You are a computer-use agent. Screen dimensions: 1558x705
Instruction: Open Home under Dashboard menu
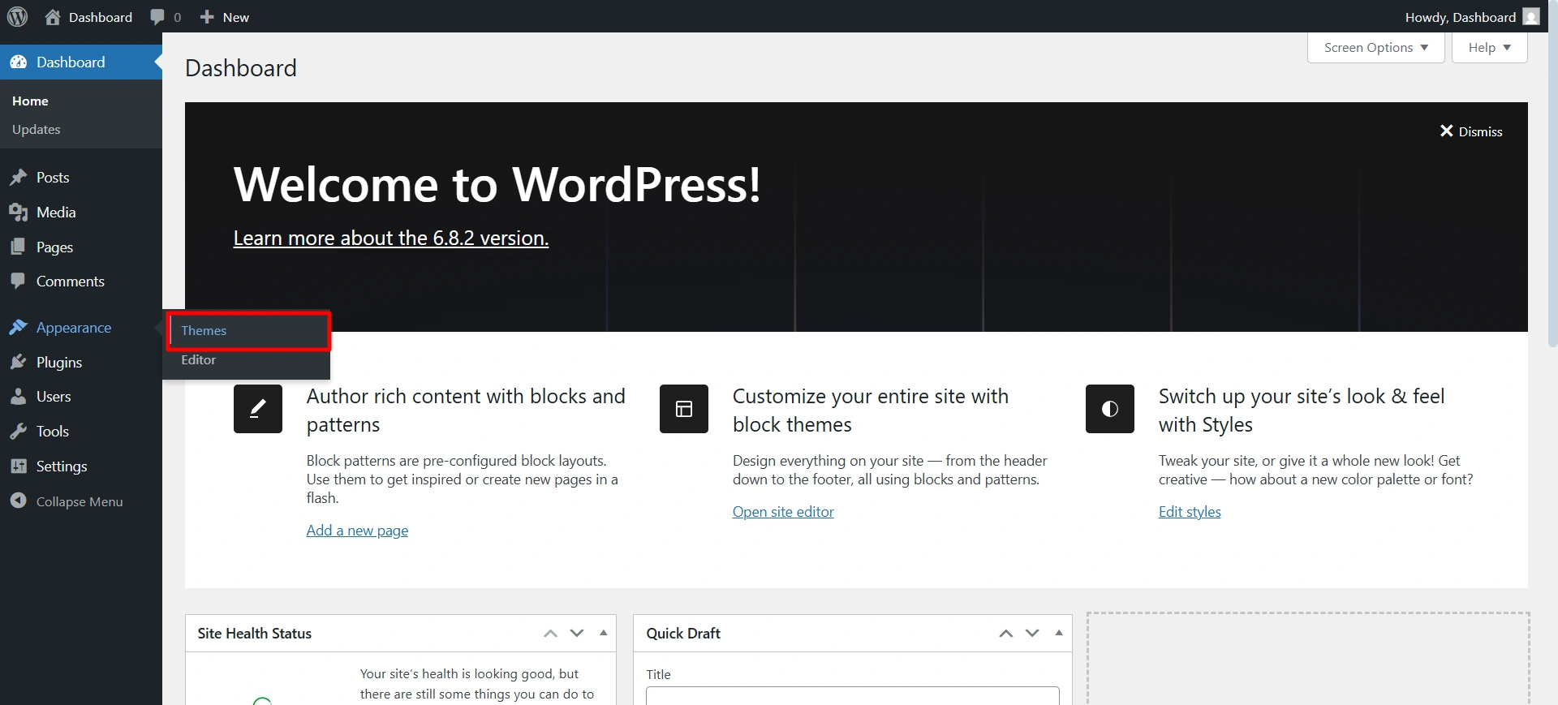click(x=30, y=101)
